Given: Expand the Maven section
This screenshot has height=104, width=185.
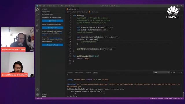Looking at the screenshot, I should pos(44,96).
